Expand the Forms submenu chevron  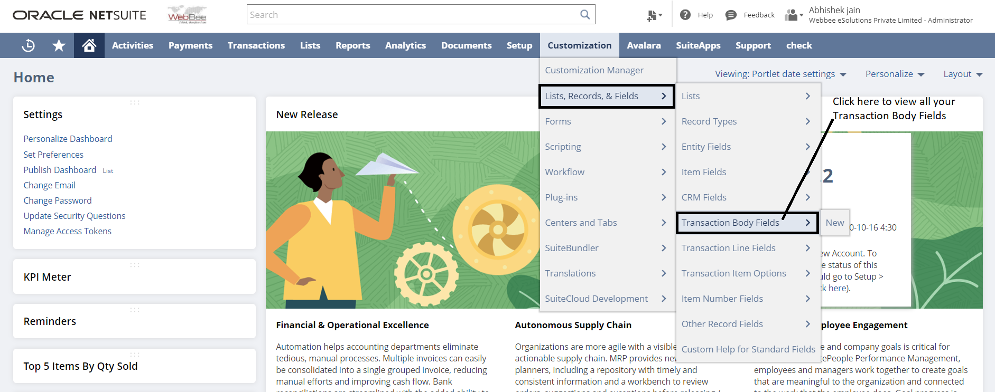664,121
